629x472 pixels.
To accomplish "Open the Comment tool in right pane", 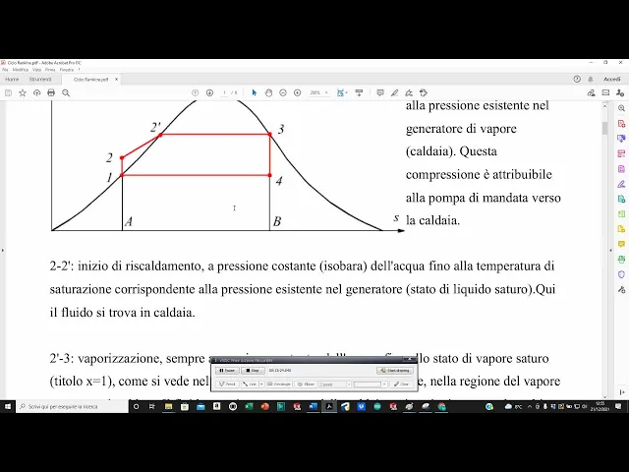I will click(621, 244).
